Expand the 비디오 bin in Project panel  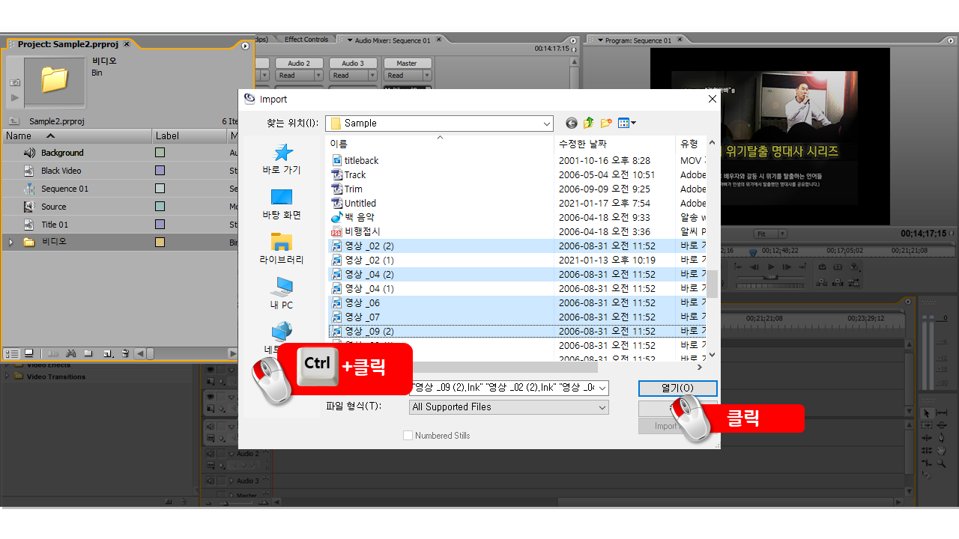(x=10, y=243)
